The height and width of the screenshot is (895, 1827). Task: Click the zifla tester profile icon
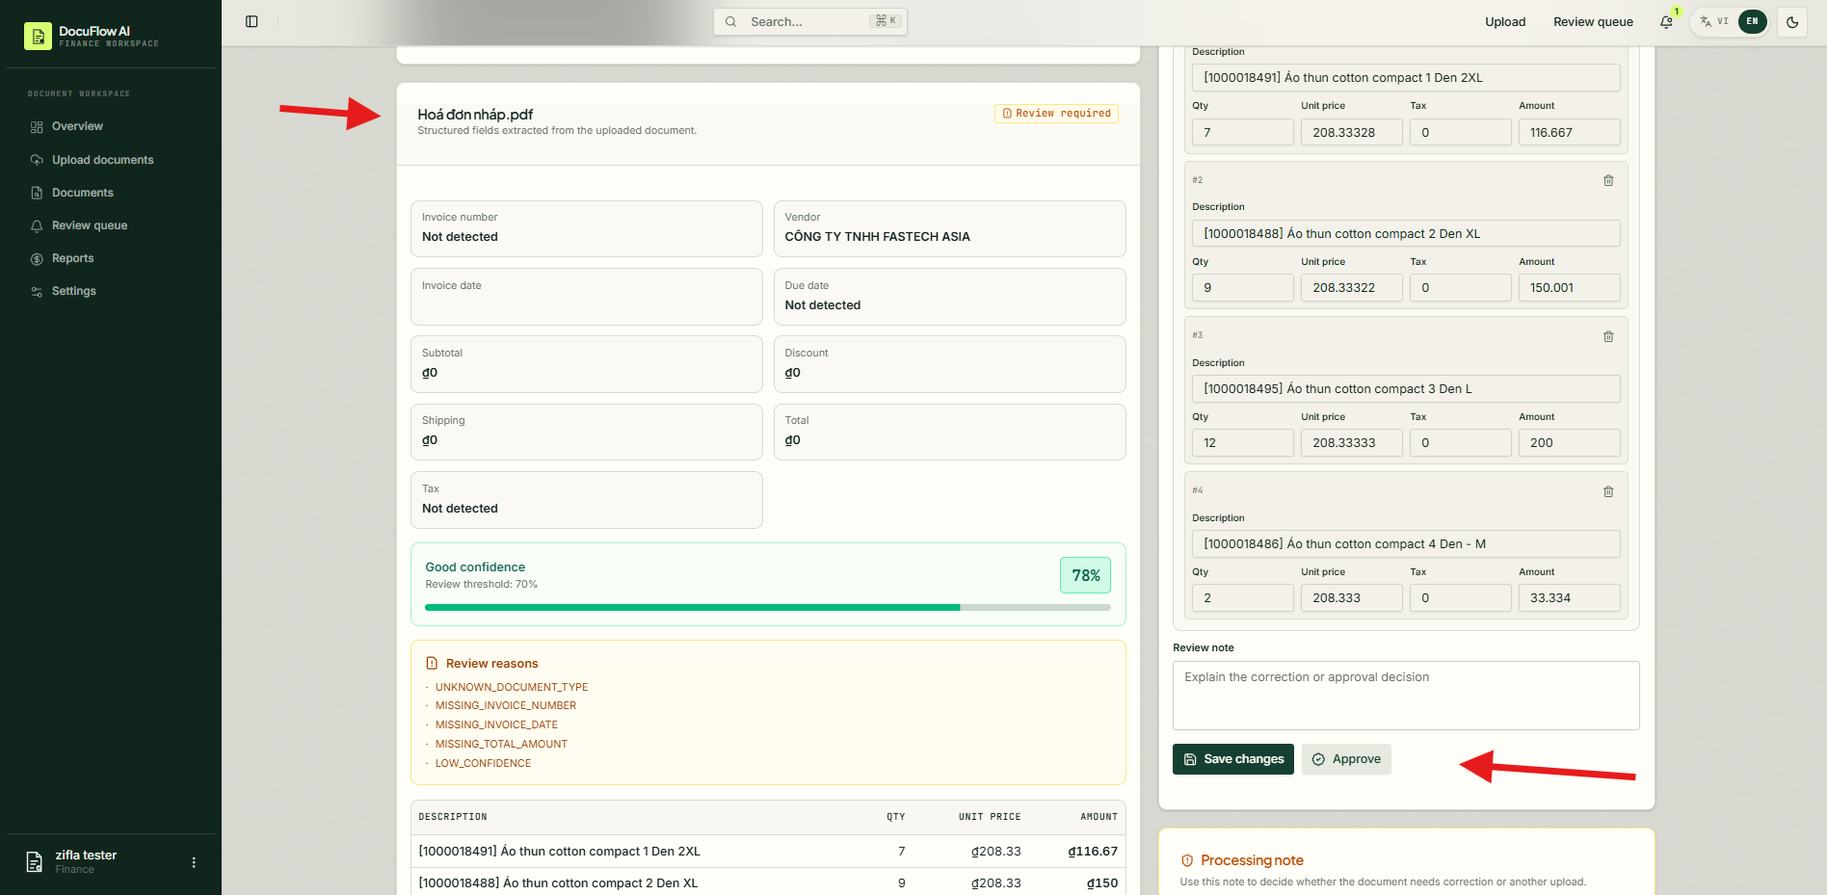[35, 862]
